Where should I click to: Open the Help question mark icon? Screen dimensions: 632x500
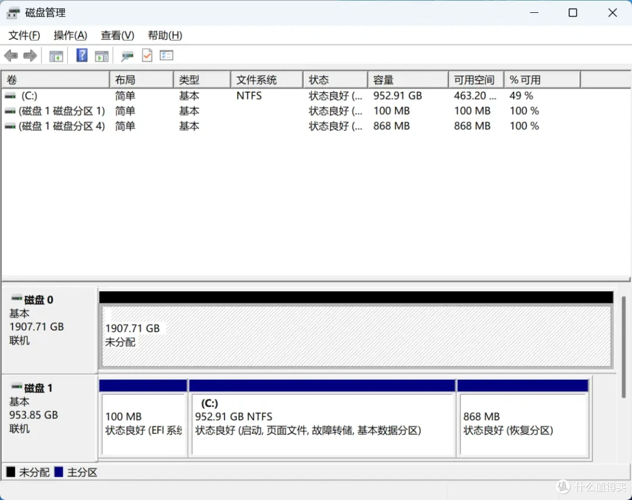click(x=82, y=55)
